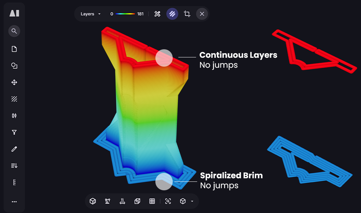This screenshot has height=213, width=361.
Task: Click the search magnifier icon in sidebar
Action: click(x=14, y=31)
